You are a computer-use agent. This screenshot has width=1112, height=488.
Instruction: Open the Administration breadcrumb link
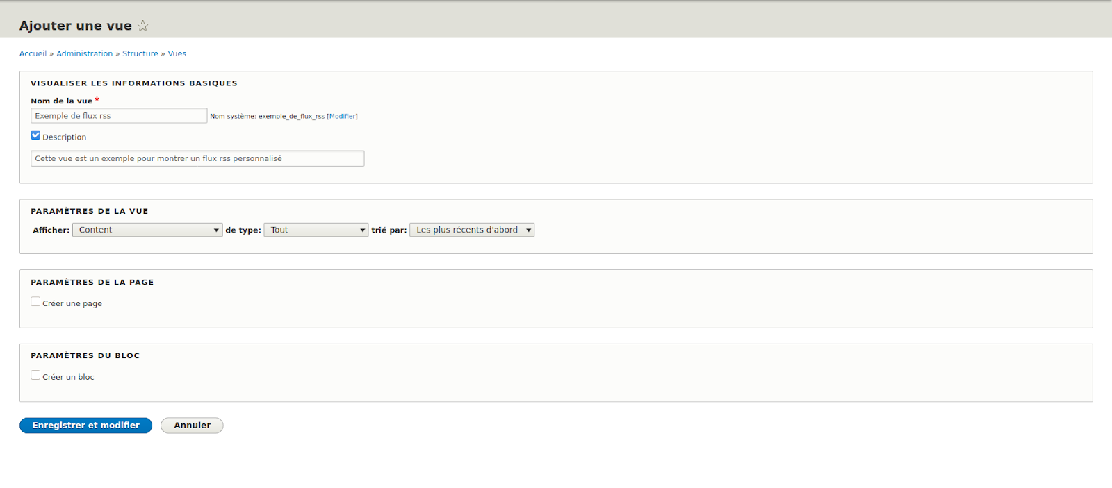pos(84,53)
